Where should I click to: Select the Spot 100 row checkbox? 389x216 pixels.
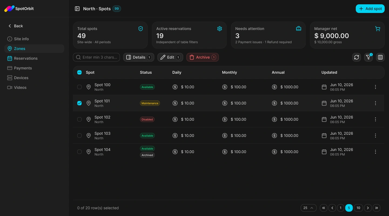(x=79, y=87)
